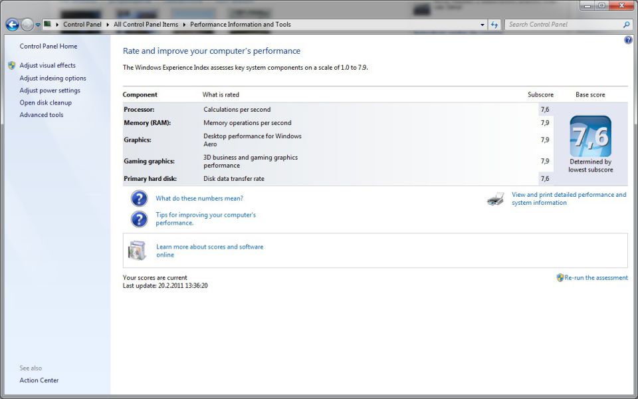The image size is (638, 399).
Task: Open Tips for improving your computer's performance
Action: coord(206,219)
